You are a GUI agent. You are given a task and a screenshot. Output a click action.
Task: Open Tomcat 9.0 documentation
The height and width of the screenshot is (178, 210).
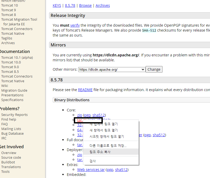pyautogui.click(x=10, y=67)
